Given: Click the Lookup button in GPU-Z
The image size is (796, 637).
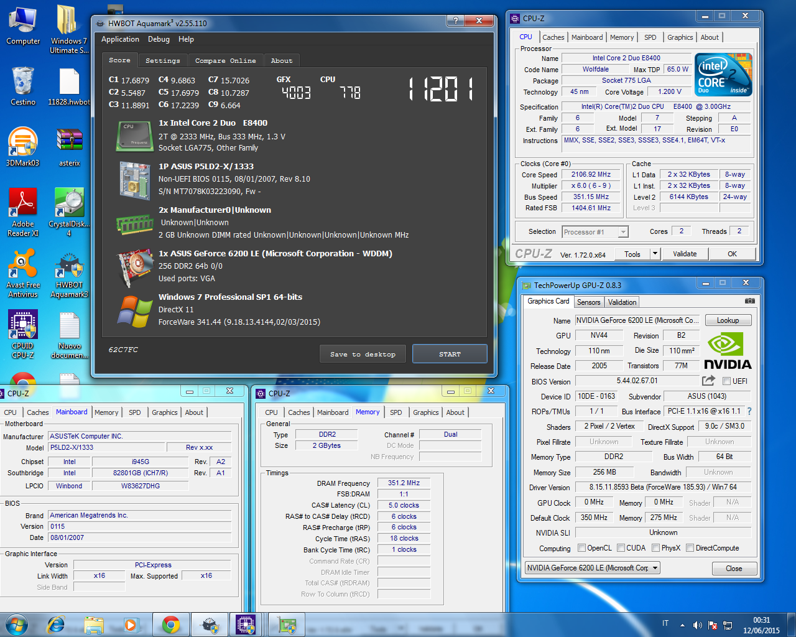Looking at the screenshot, I should pyautogui.click(x=728, y=320).
